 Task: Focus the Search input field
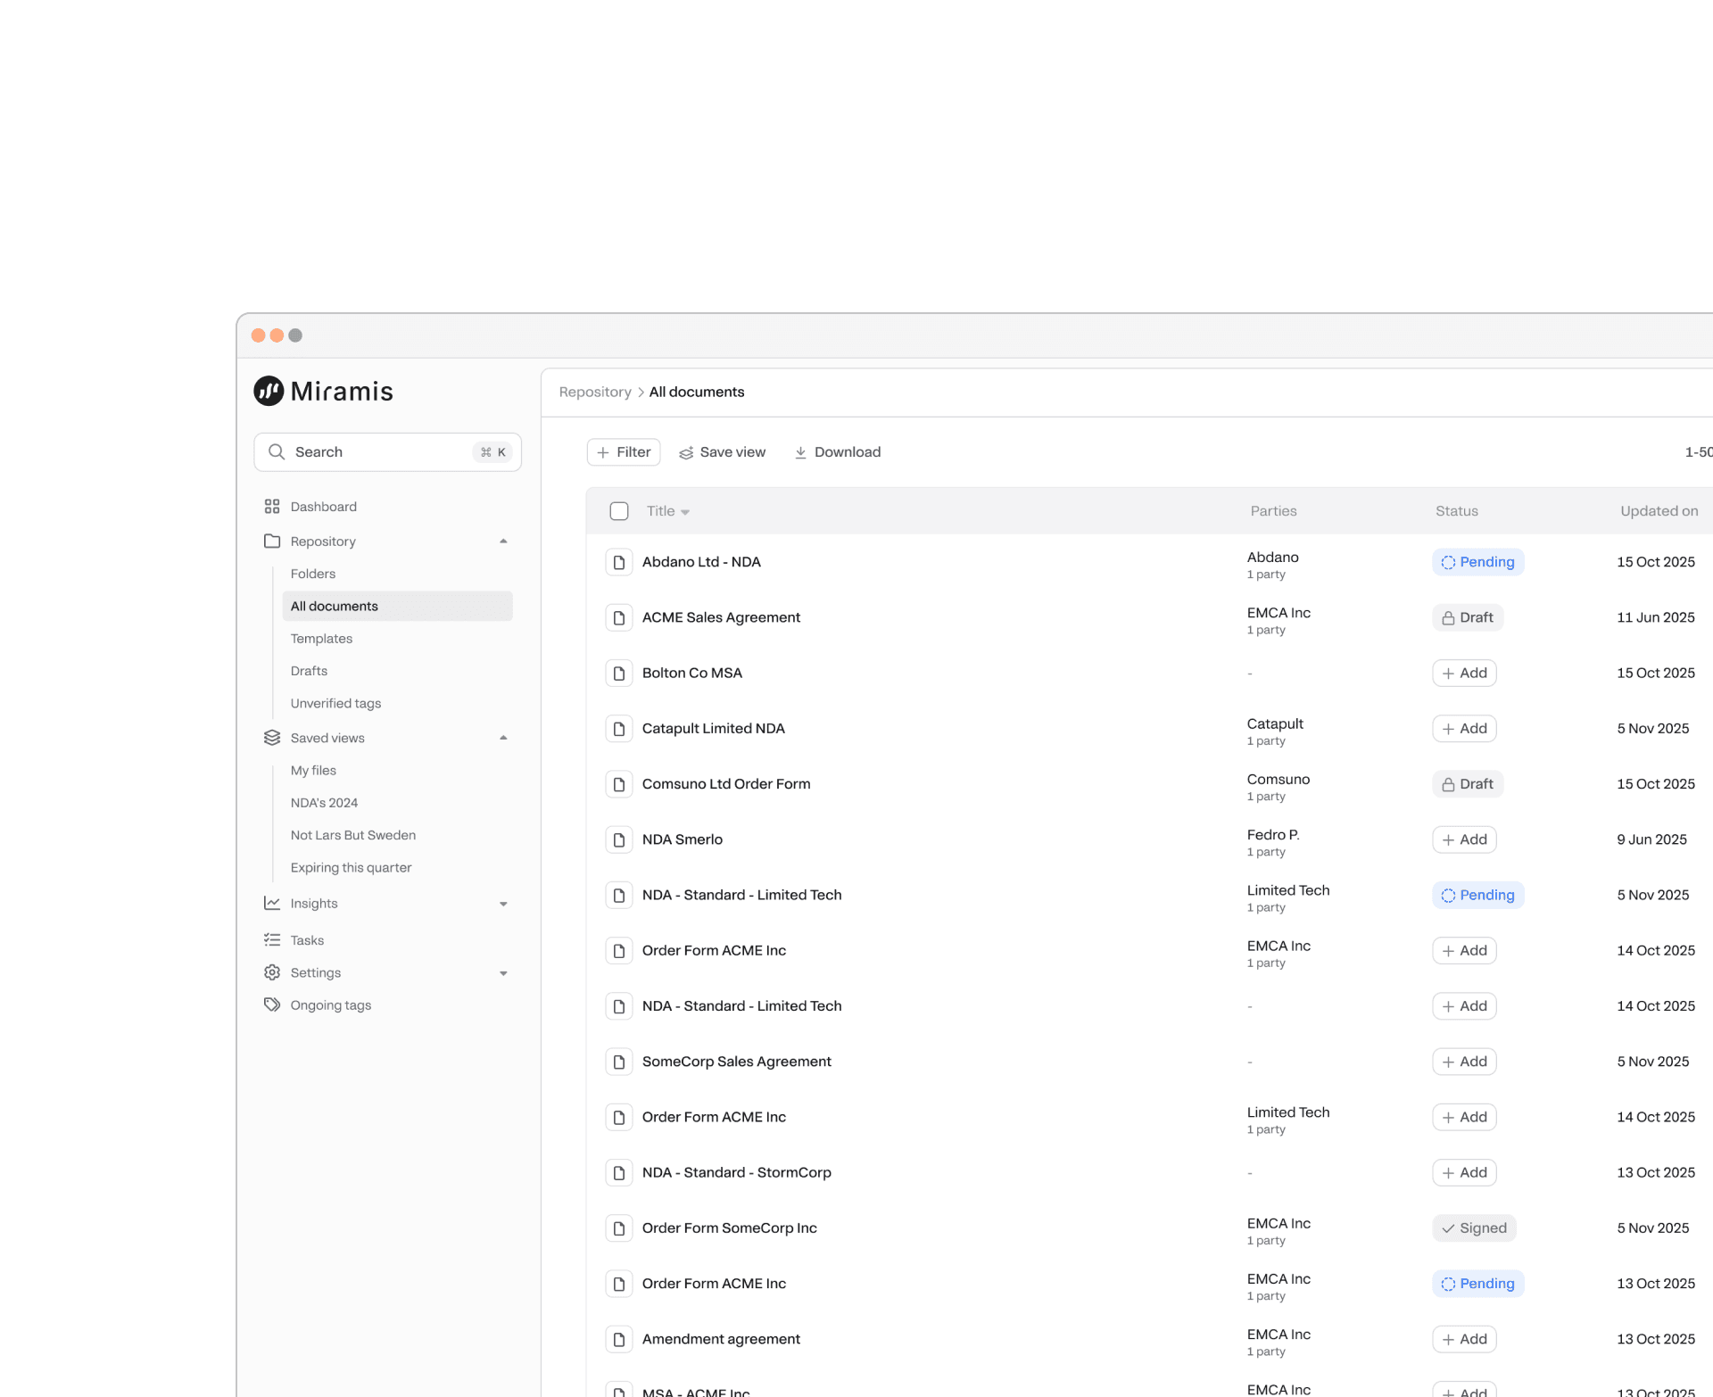[384, 452]
